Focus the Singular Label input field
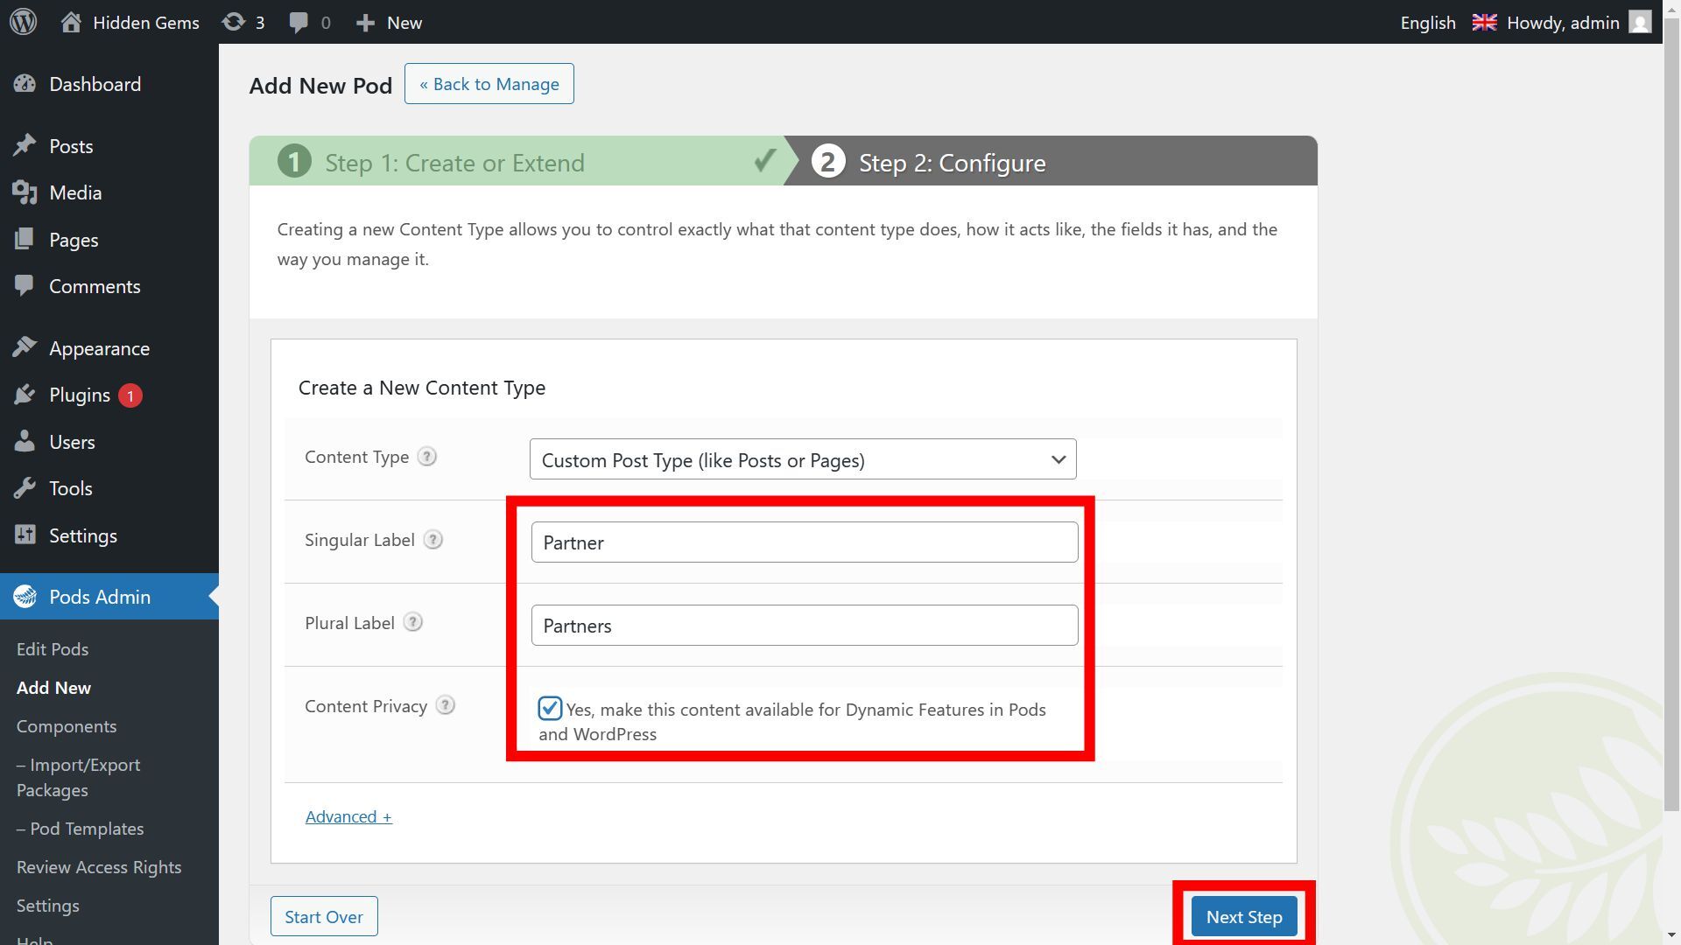The height and width of the screenshot is (945, 1681). click(x=805, y=542)
